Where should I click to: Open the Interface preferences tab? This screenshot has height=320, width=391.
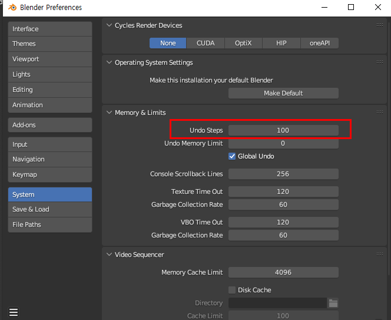pos(50,29)
